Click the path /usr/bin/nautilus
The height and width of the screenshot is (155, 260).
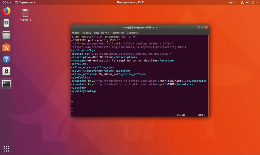pyautogui.click(x=174, y=81)
